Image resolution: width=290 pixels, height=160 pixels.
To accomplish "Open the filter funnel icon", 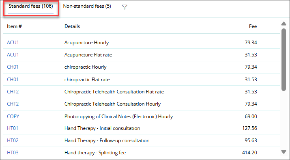I will click(125, 7).
